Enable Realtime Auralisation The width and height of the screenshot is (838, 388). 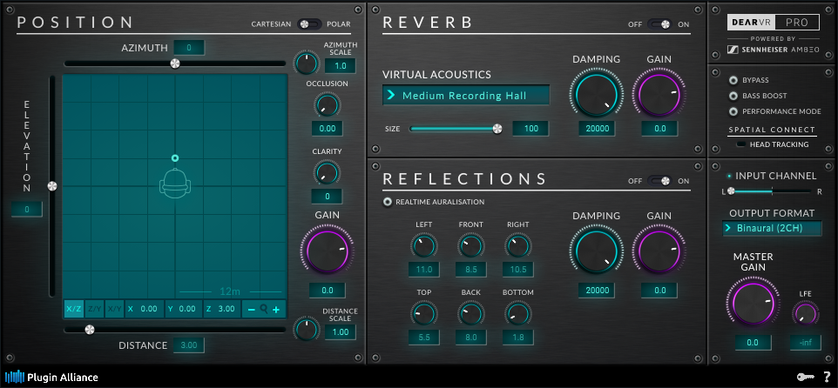tap(388, 203)
